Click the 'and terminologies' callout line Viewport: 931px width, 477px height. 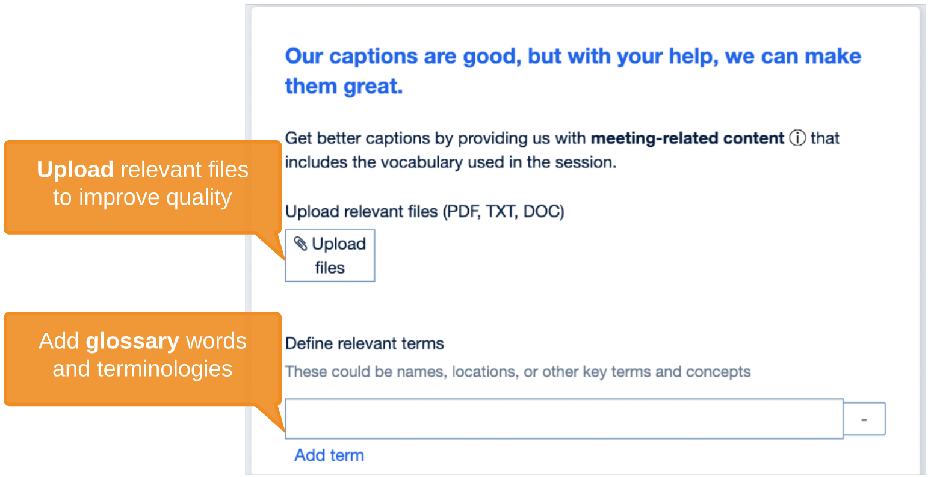(142, 369)
